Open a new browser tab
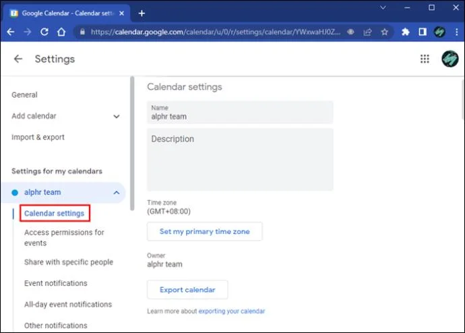The image size is (465, 333). (x=142, y=13)
